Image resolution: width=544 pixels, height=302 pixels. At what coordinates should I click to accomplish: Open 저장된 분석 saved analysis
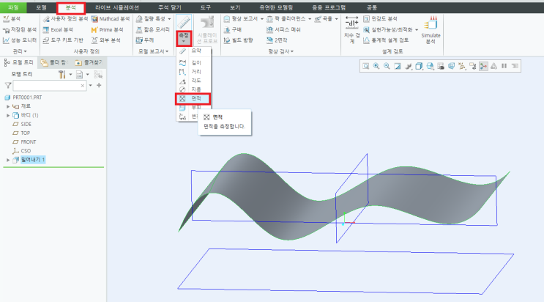point(20,30)
